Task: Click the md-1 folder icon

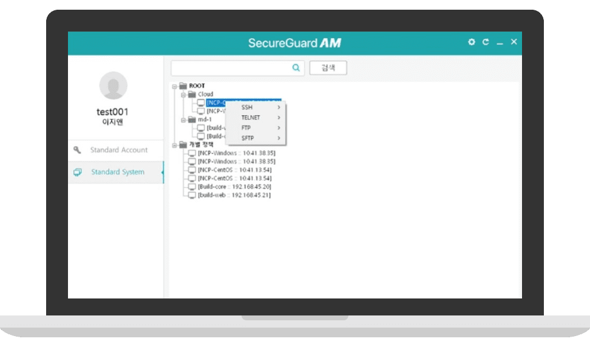Action: pyautogui.click(x=192, y=120)
